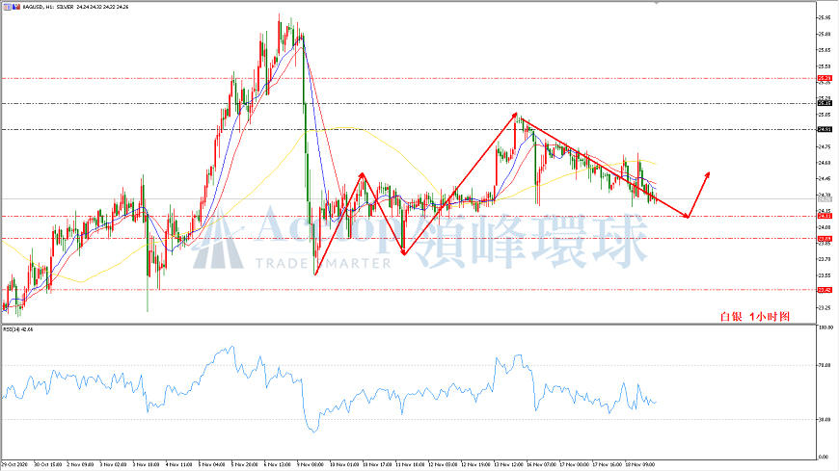Click the 25.95 price axis label
The width and height of the screenshot is (839, 471).
click(x=825, y=17)
